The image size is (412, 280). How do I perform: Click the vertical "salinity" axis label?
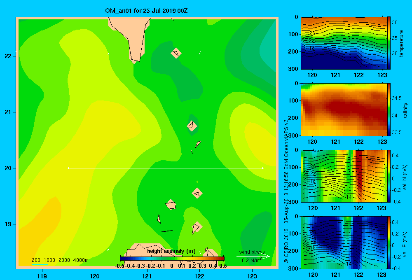click(405, 110)
